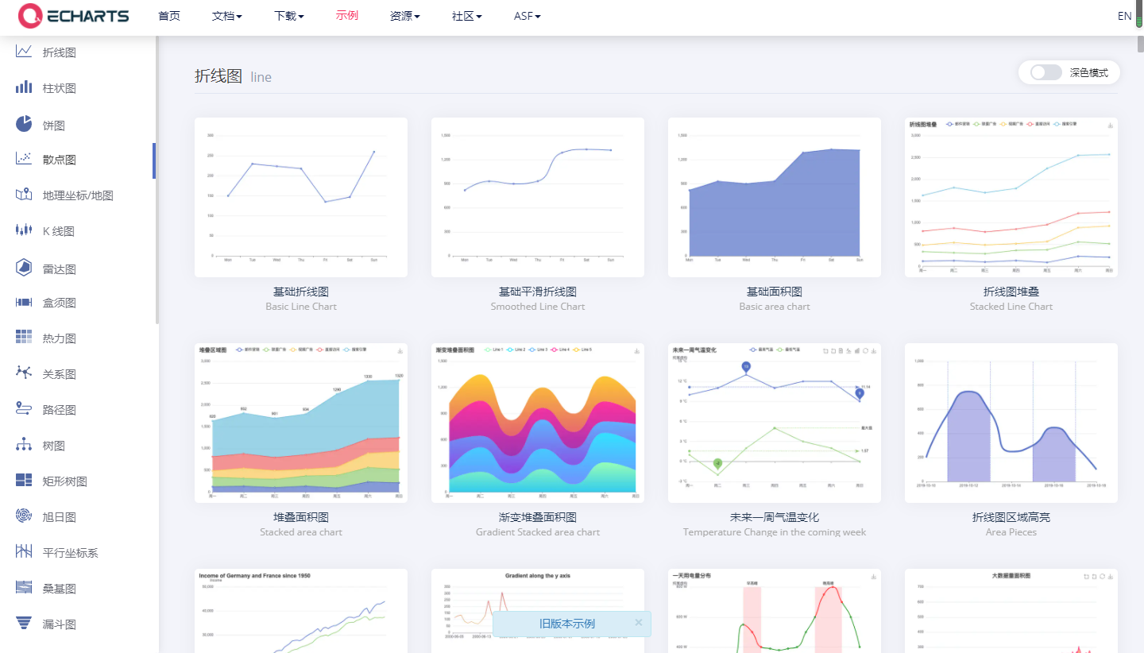Image resolution: width=1144 pixels, height=653 pixels.
Task: Select the radar chart sidebar icon
Action: (24, 268)
